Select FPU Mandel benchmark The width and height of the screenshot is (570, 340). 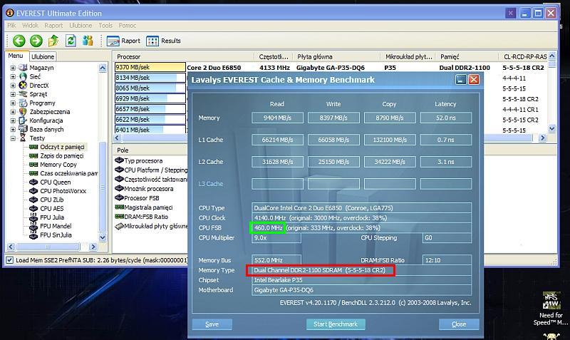click(x=56, y=226)
